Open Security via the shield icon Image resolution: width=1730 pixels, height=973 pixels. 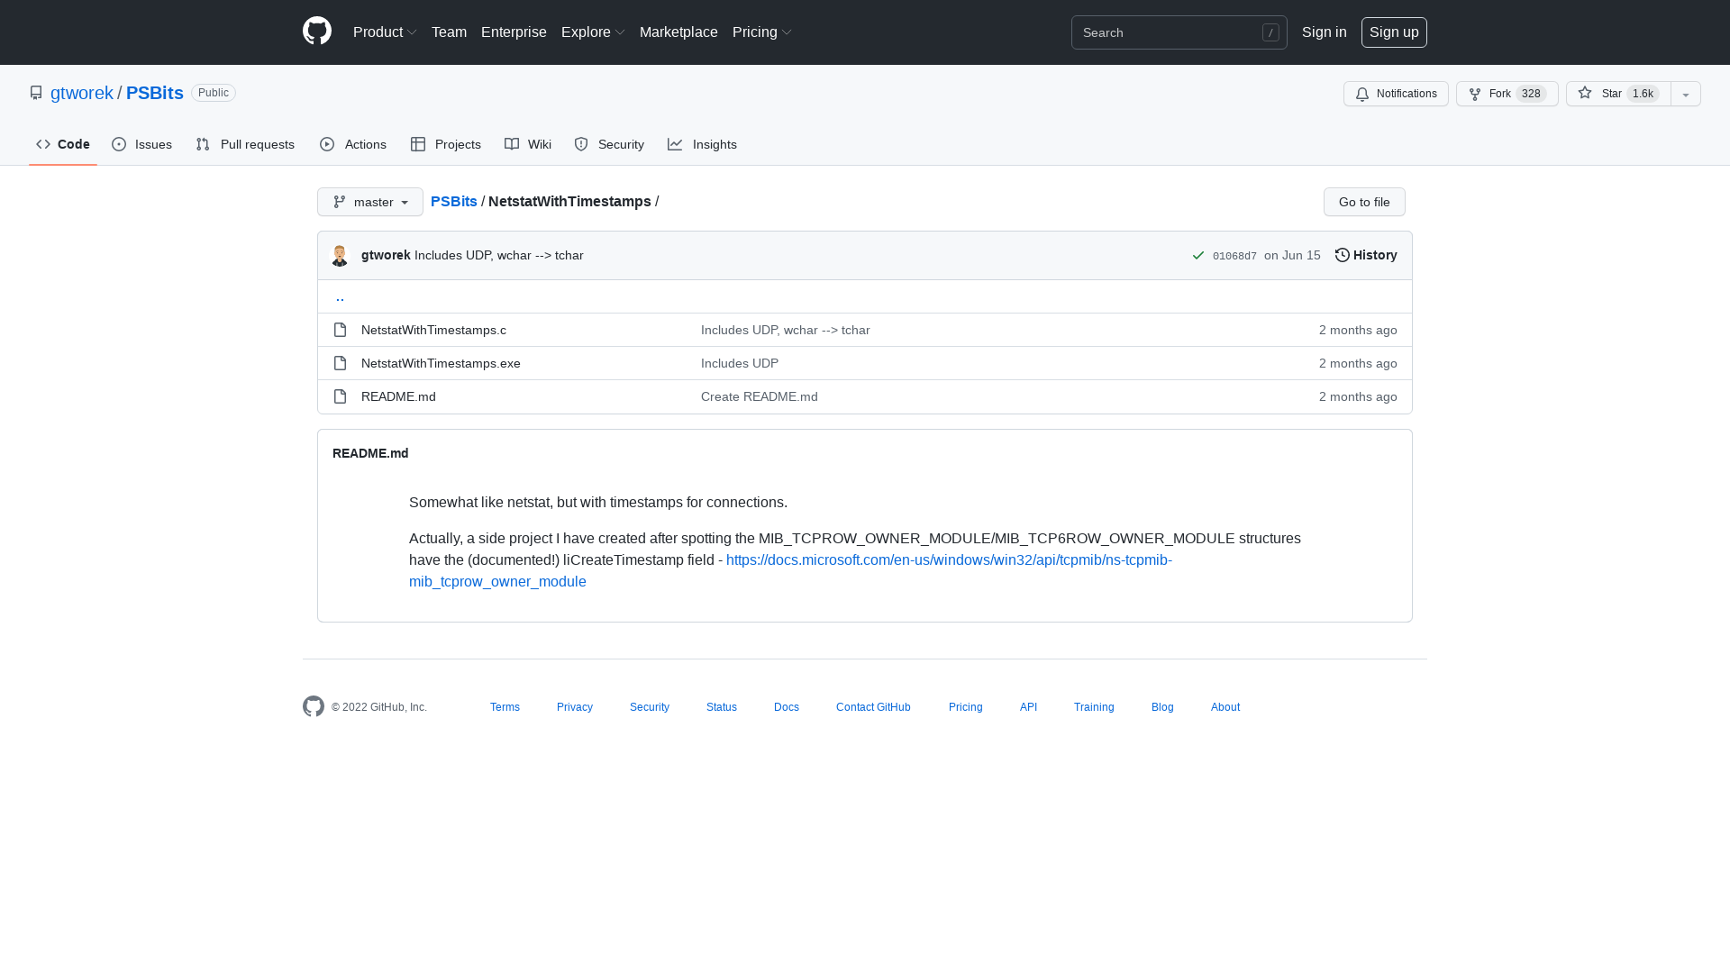point(581,144)
